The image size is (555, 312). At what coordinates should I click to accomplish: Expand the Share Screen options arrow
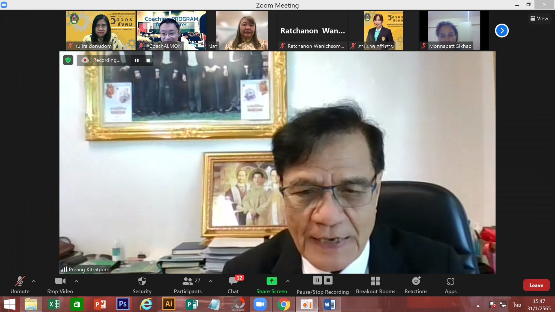coord(288,281)
